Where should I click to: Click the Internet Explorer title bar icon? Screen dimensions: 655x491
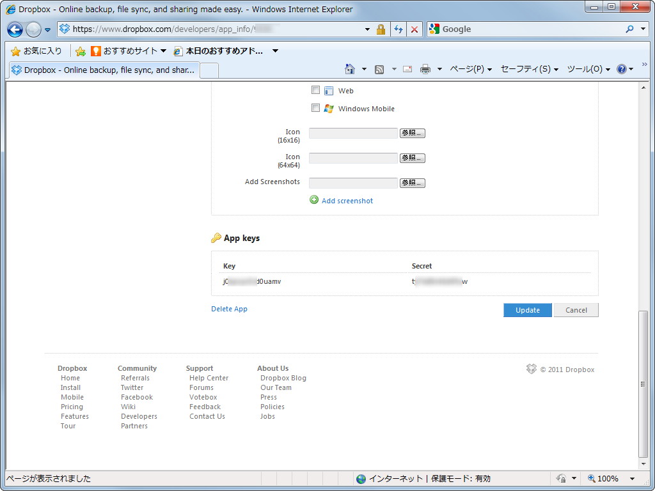[x=11, y=9]
